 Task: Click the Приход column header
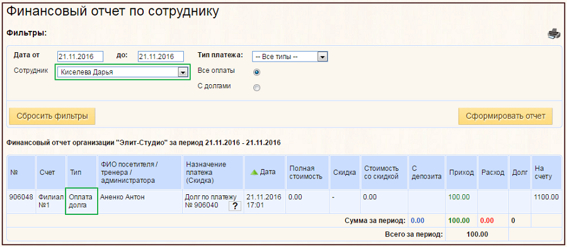pos(462,172)
